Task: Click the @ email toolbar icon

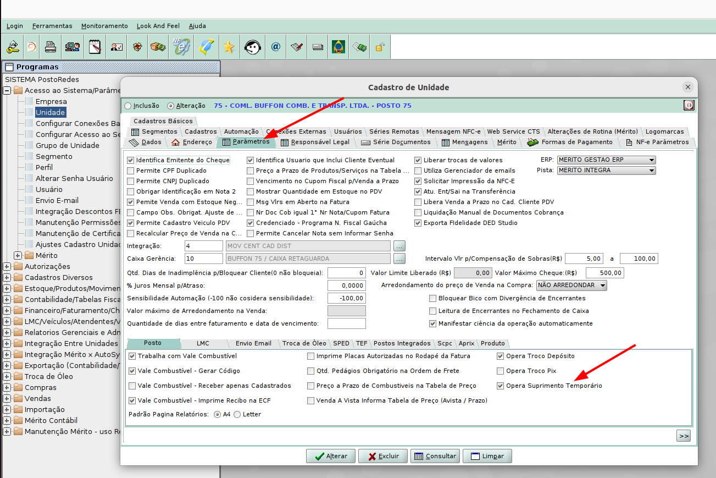Action: click(x=276, y=47)
